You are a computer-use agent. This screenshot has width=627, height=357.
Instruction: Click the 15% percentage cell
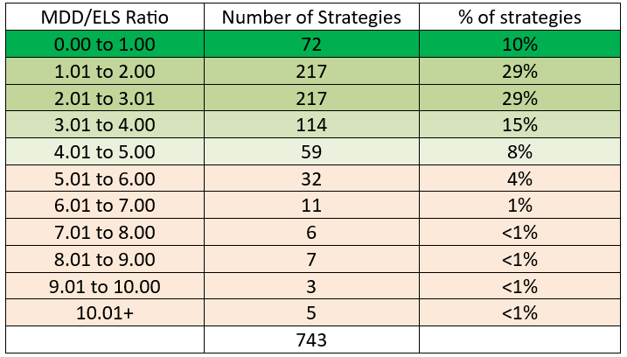tap(519, 125)
